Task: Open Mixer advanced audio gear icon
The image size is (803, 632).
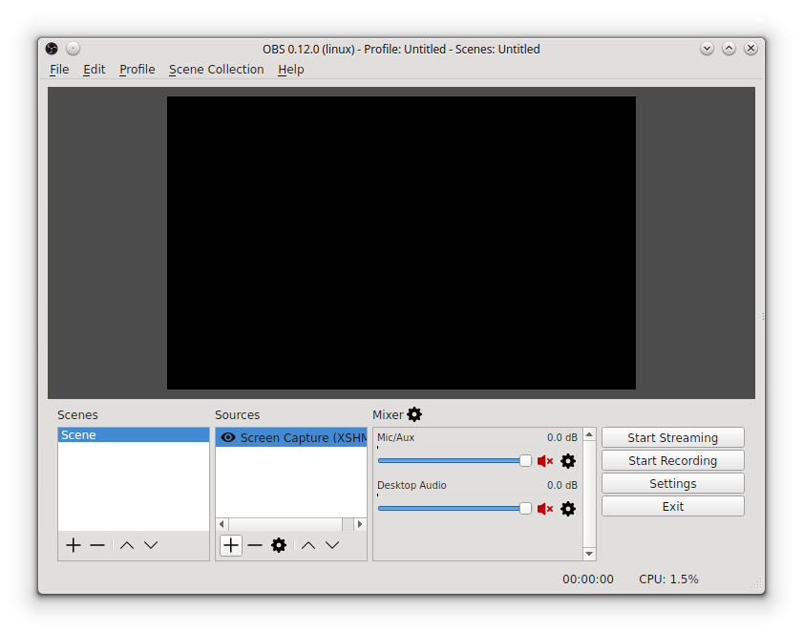Action: point(414,414)
